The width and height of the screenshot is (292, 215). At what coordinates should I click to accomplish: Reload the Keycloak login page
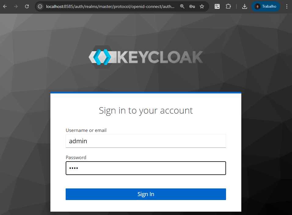[27, 6]
